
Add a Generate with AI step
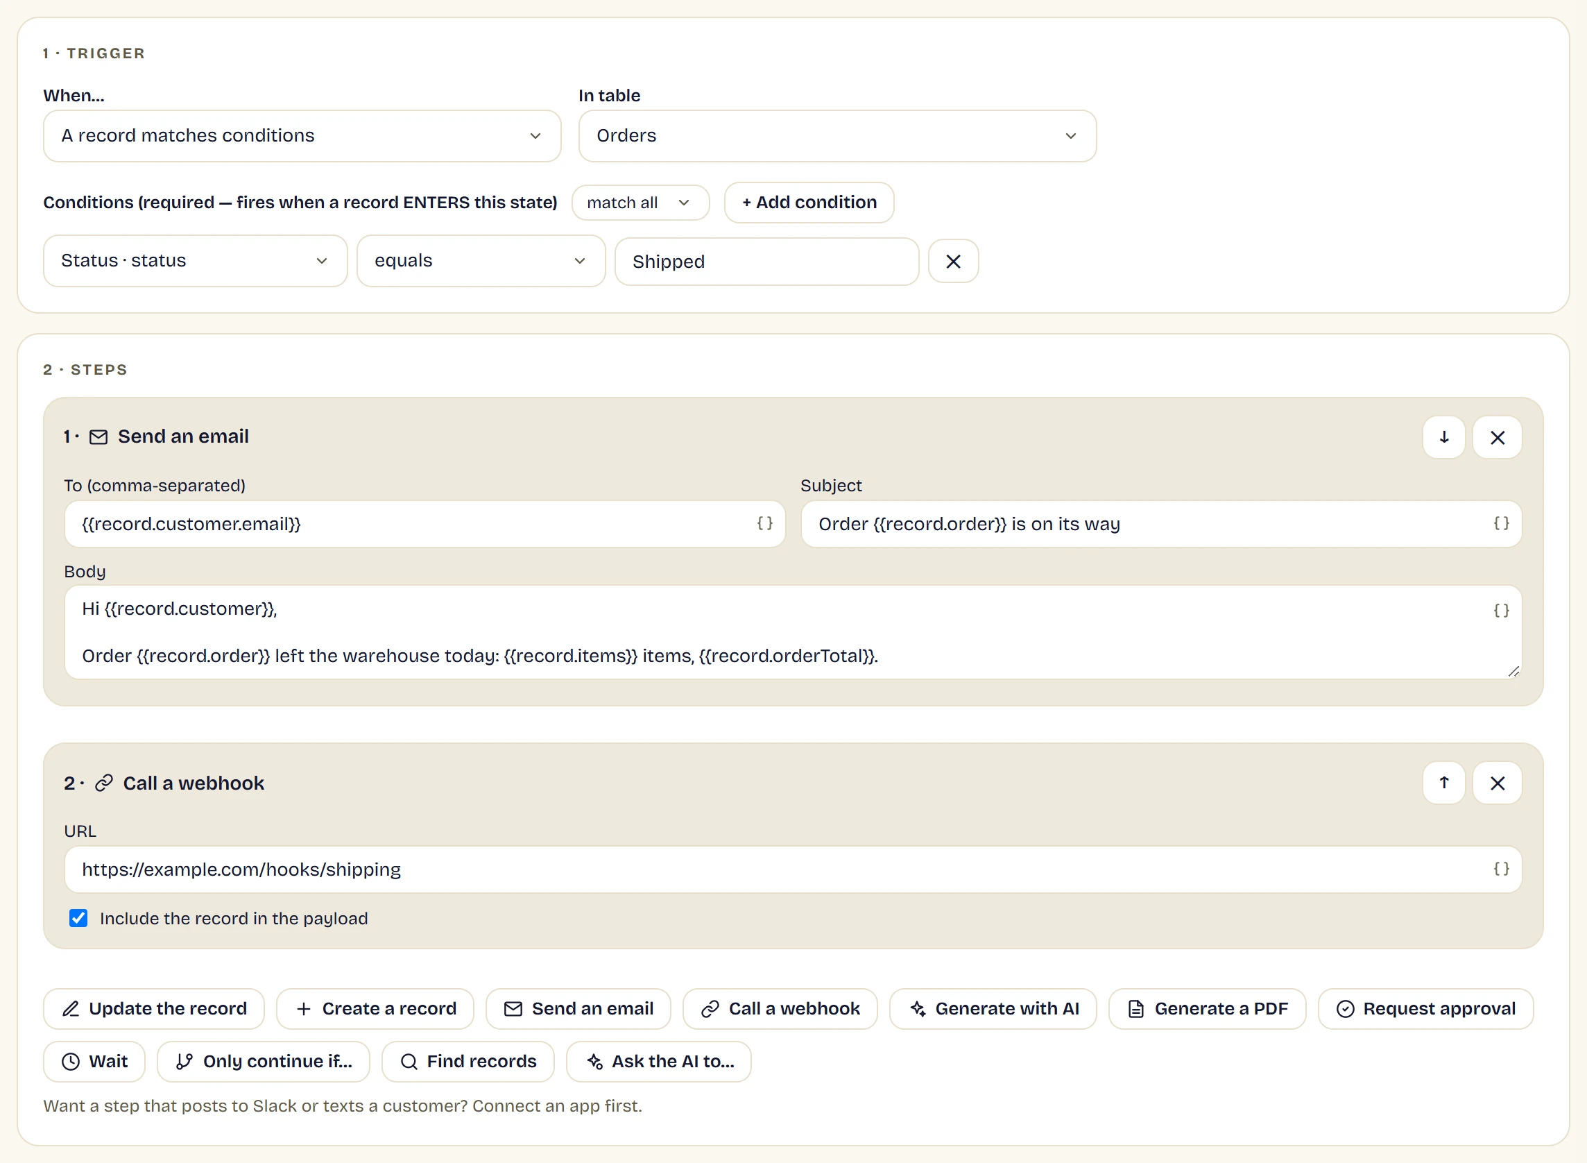[993, 1008]
